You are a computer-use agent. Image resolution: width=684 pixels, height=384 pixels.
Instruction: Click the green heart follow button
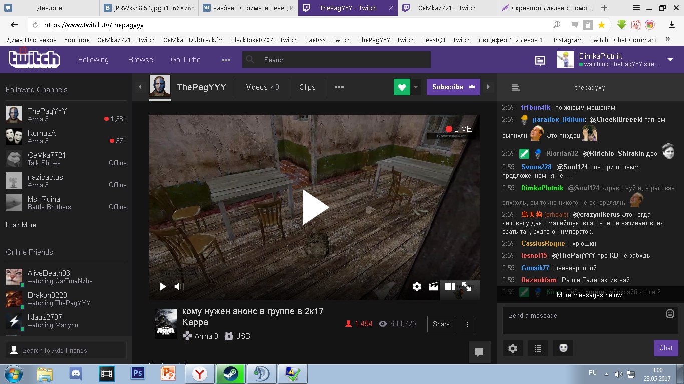click(x=402, y=87)
